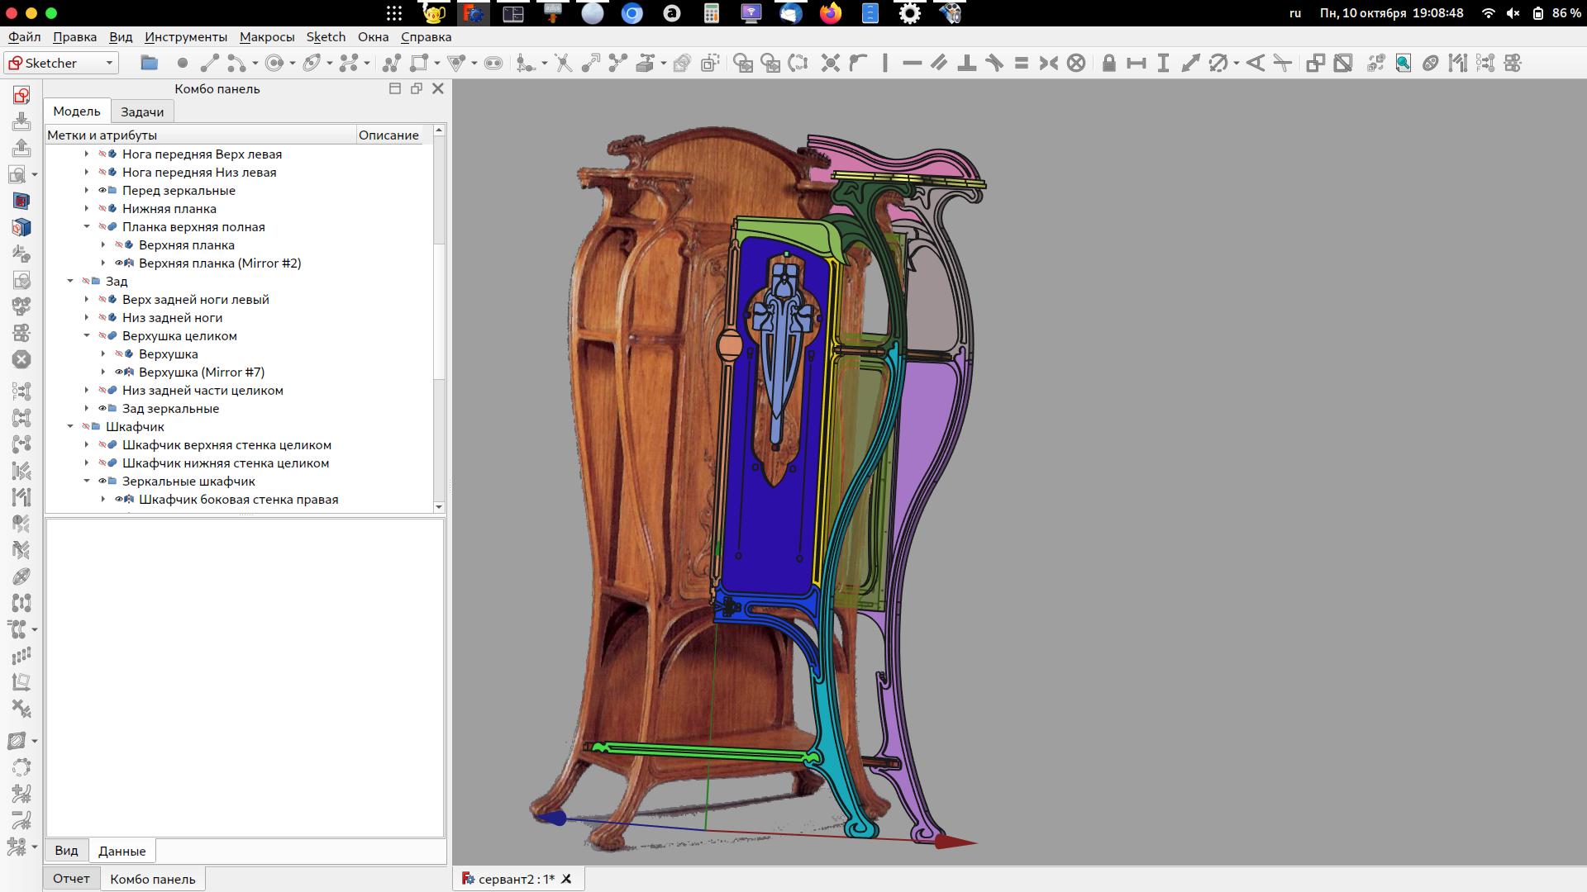The image size is (1587, 892).
Task: Select the Create line sketch tool
Action: pyautogui.click(x=209, y=63)
